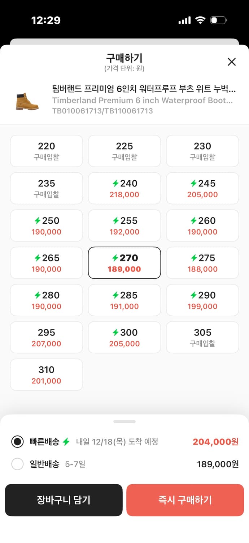Expand the bottom sheet drag handle
This screenshot has height=543, width=249.
tap(125, 421)
